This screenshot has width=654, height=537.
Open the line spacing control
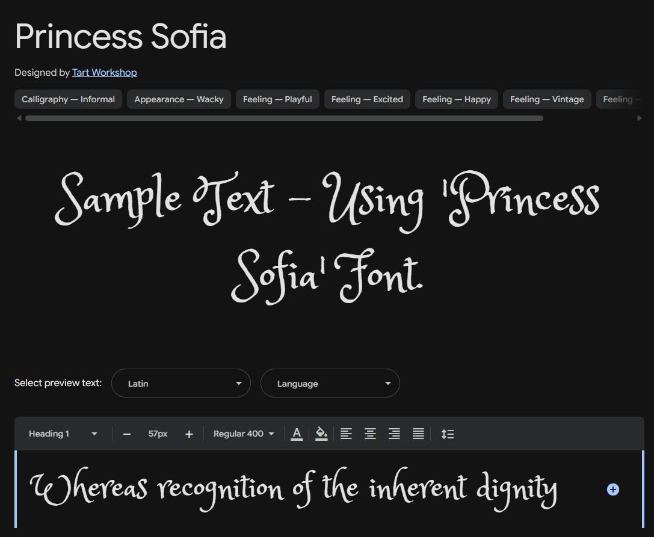click(x=448, y=434)
